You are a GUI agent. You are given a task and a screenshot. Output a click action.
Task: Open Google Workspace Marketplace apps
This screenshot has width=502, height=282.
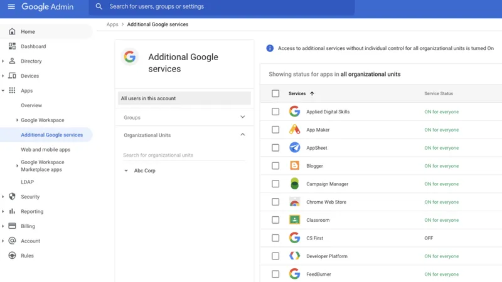(43, 165)
